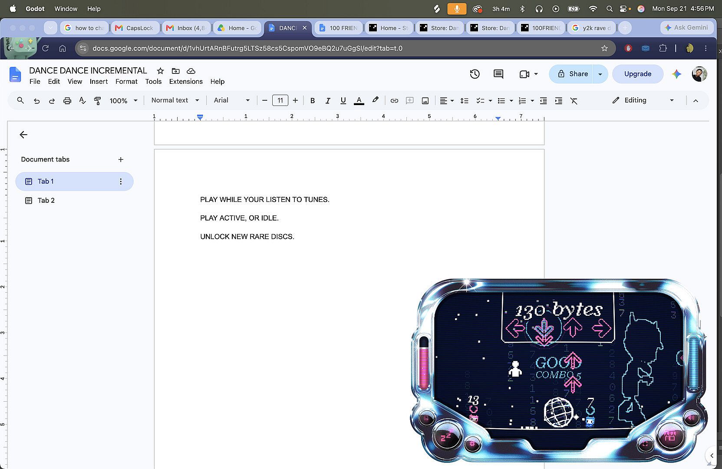Image resolution: width=722 pixels, height=469 pixels.
Task: Click the insert link toolbar icon
Action: coord(394,100)
